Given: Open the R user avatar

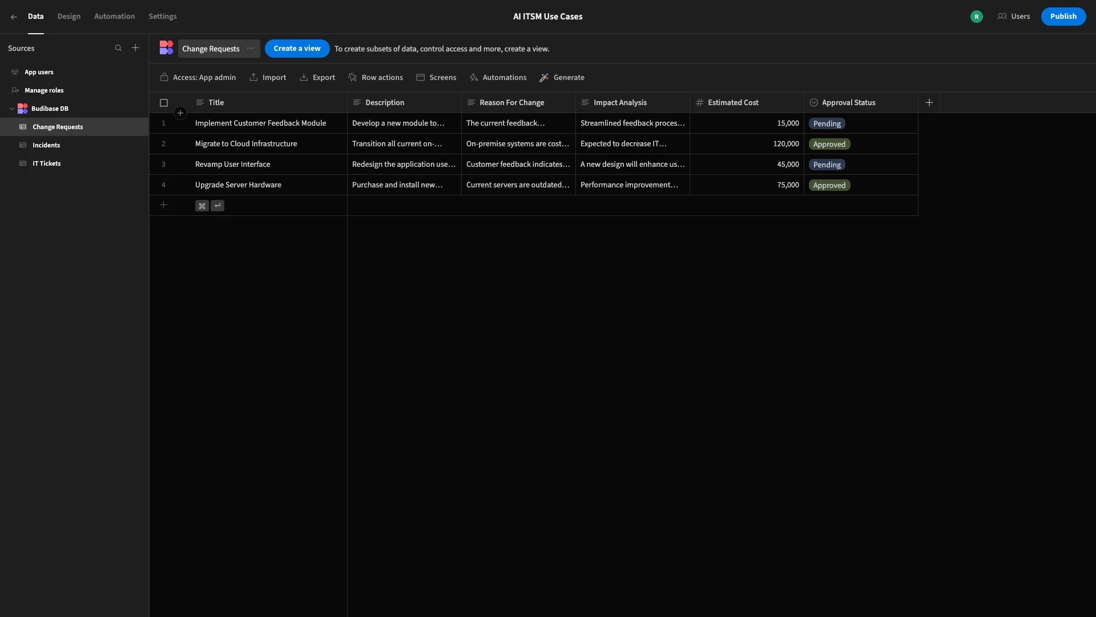Looking at the screenshot, I should pos(976,17).
